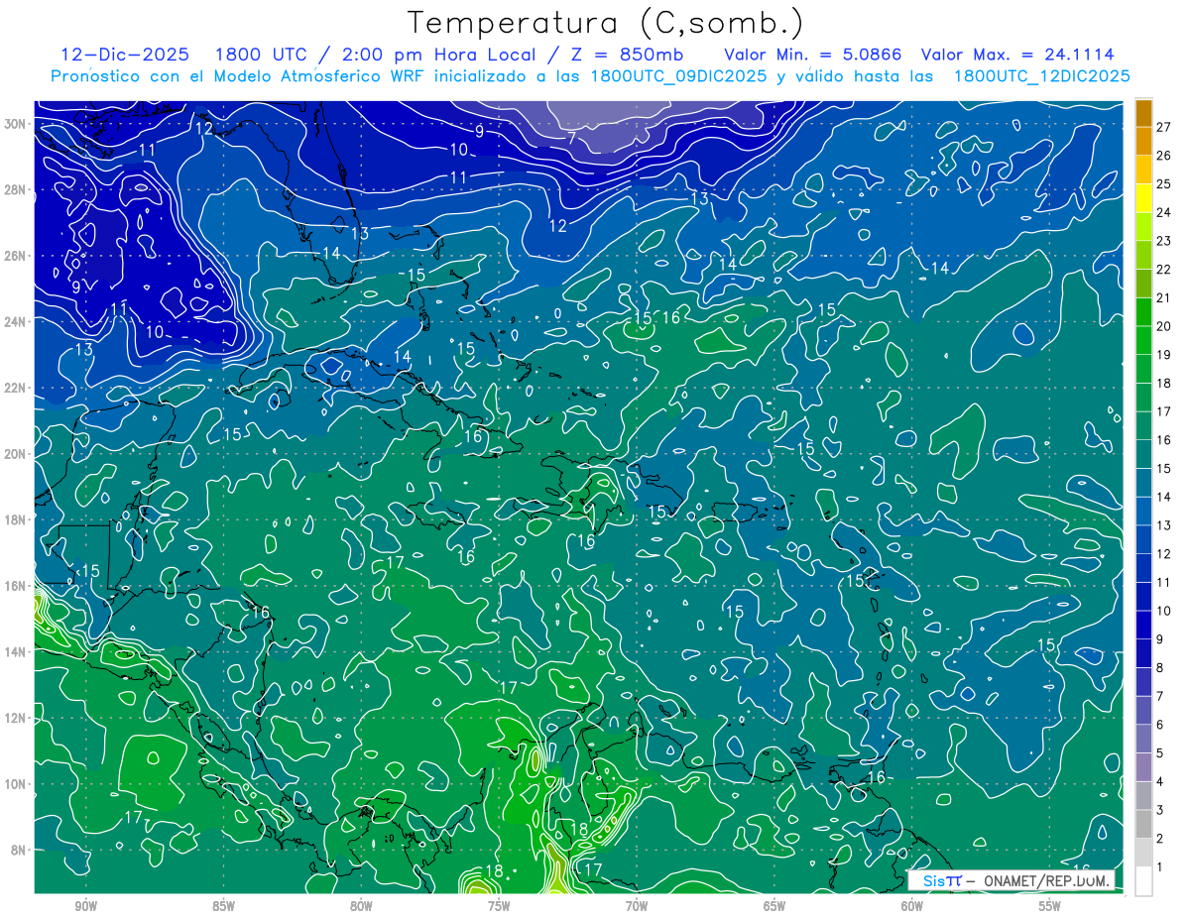Click the color scale value 27

(1164, 127)
